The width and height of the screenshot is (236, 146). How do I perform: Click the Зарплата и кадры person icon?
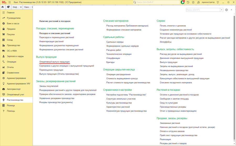pyautogui.click(x=4, y=56)
